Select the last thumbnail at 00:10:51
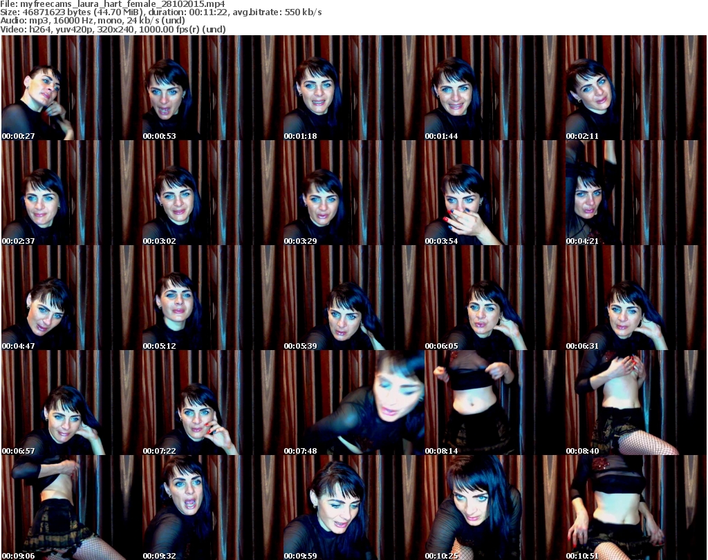Screen dimensions: 708x560 click(x=636, y=508)
